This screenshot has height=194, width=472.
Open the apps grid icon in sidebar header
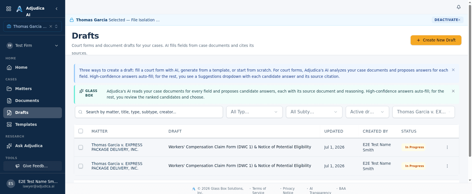coord(9,9)
